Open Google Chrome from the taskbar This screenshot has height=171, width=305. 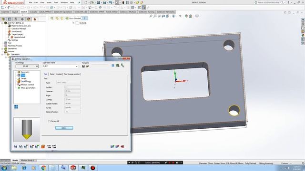coord(43,168)
